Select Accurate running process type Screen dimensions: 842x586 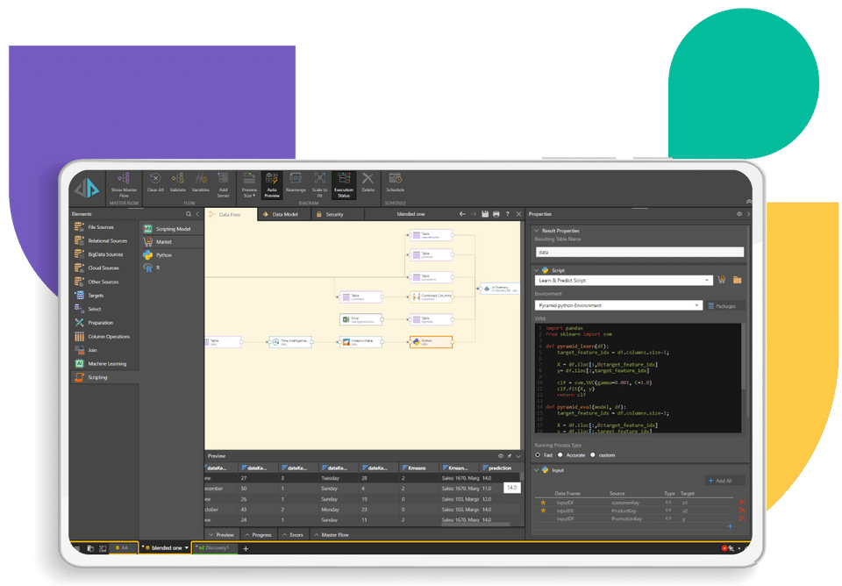(x=560, y=455)
